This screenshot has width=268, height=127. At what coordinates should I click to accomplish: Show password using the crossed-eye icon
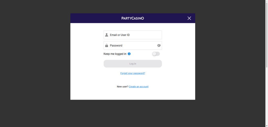click(159, 46)
